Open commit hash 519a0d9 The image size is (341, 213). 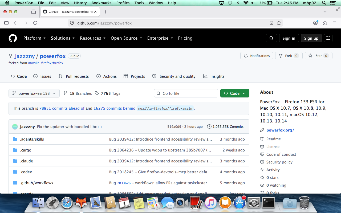[x=174, y=127]
